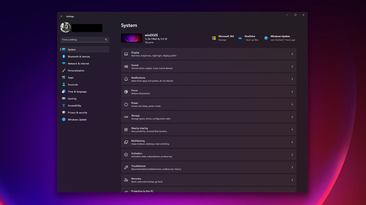Expand the Display settings chevron
This screenshot has width=366, height=205.
(292, 54)
